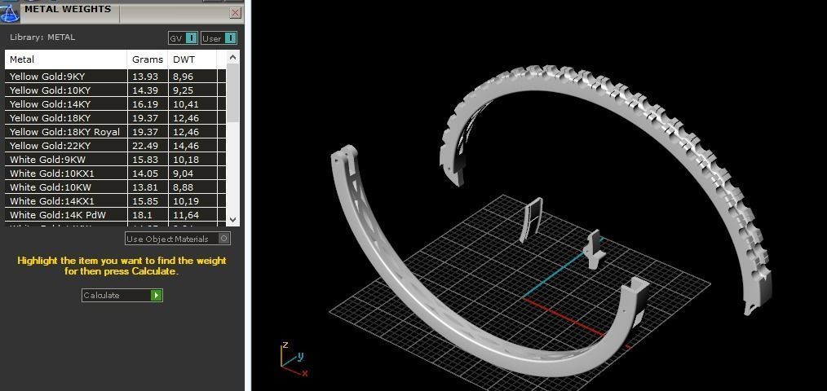
Task: Click the Metal Weights cone icon
Action: [10, 13]
